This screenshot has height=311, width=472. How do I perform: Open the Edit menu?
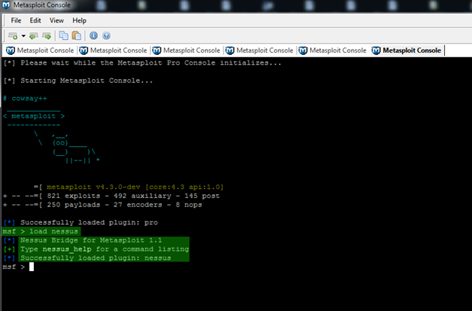(x=35, y=20)
